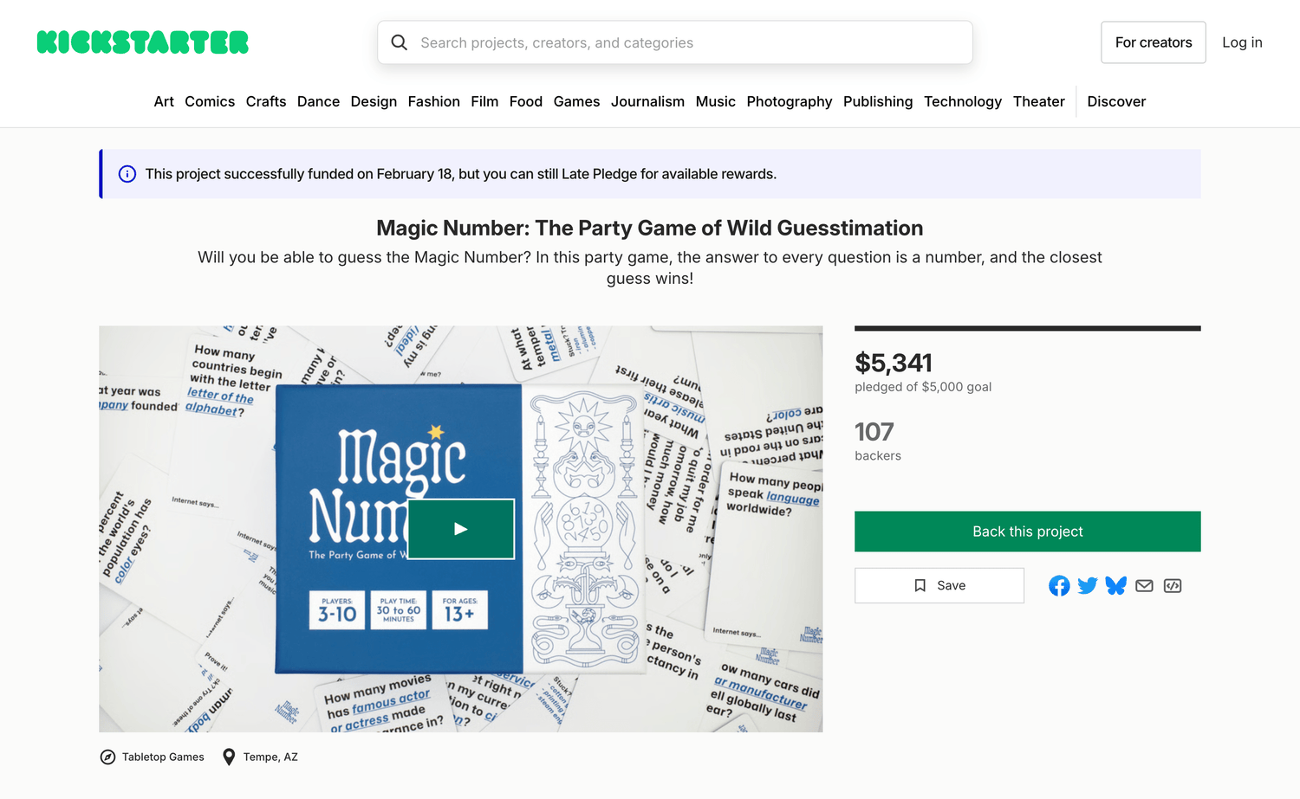1300x799 pixels.
Task: Click Back this project
Action: click(x=1027, y=531)
